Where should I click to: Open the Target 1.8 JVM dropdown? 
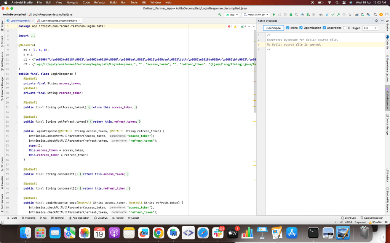pos(370,28)
